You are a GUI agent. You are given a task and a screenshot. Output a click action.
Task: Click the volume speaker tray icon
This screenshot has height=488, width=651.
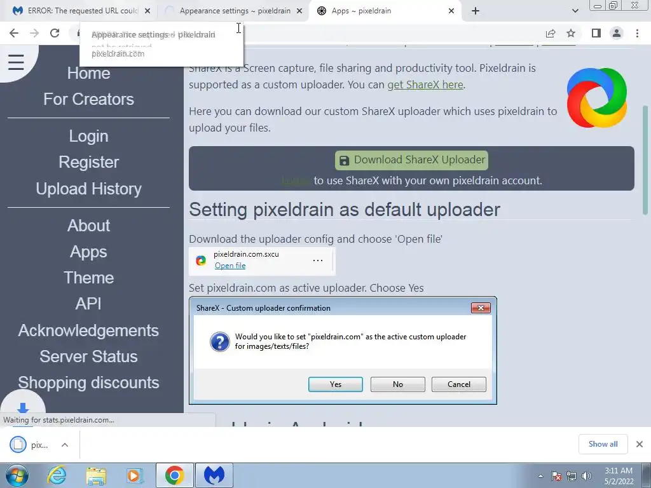[587, 476]
